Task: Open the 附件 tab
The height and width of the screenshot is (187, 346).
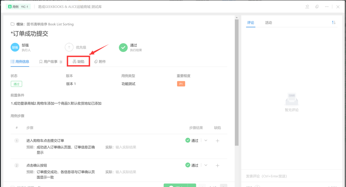Action: 100,61
